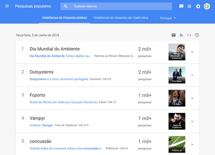215x155 pixels.
Task: Select Tendências de pesquisa diárias tab
Action: click(64, 18)
